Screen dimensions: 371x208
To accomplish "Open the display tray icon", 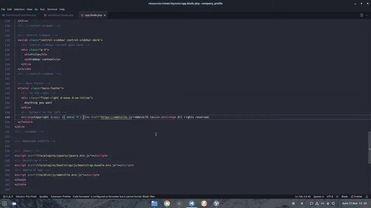I will [311, 203].
